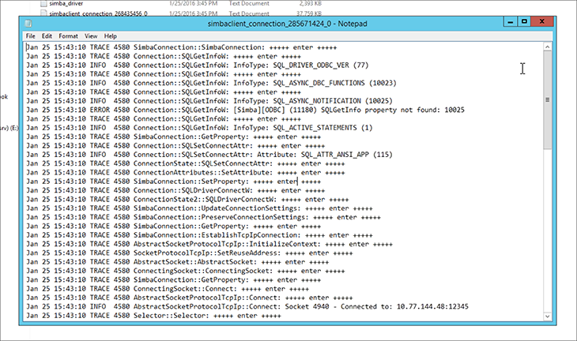This screenshot has width=577, height=341.
Task: Click the 37,759 KB size in Explorer
Action: click(309, 13)
